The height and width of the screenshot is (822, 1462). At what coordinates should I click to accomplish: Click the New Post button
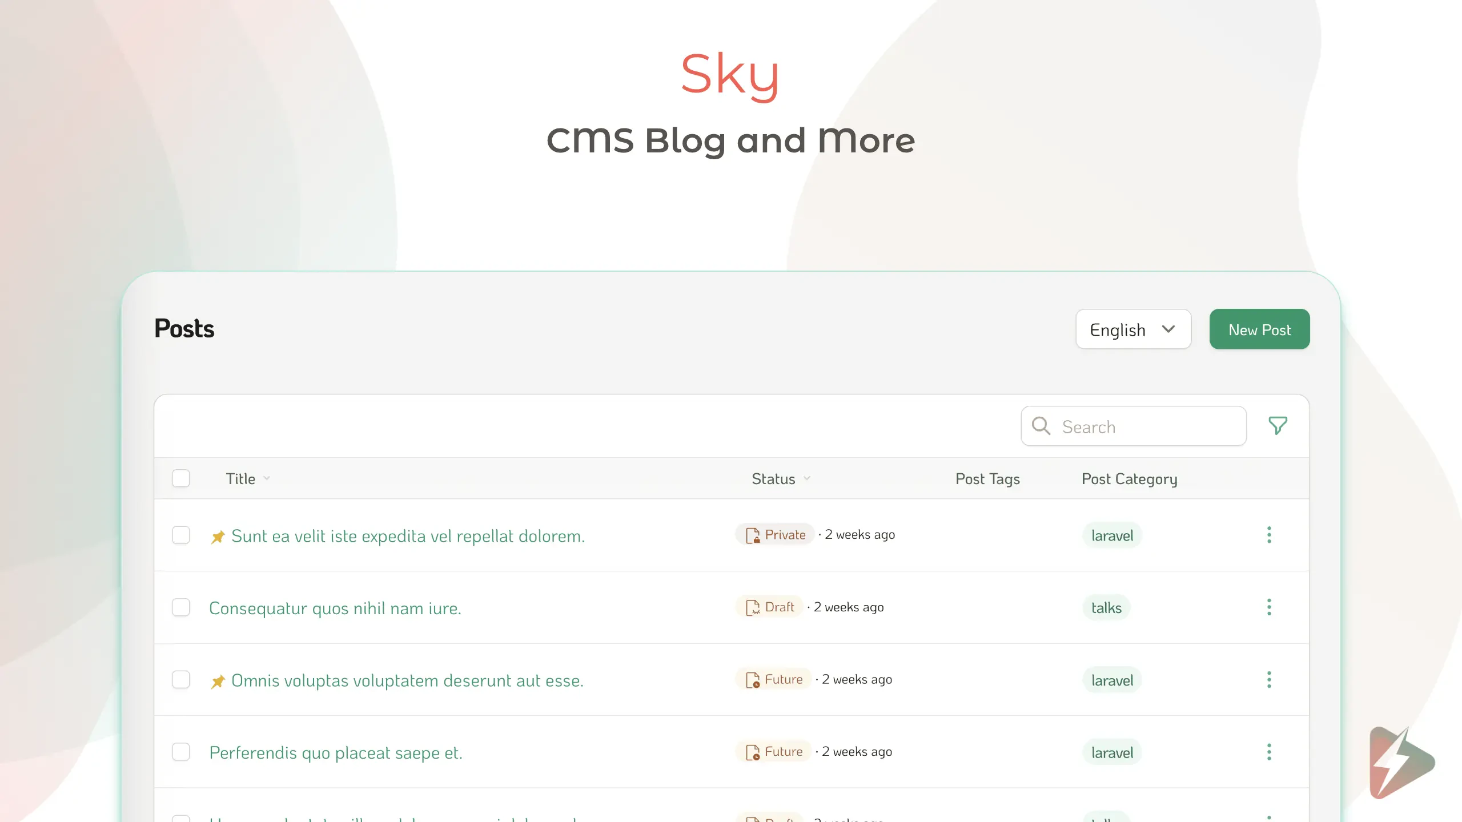tap(1259, 328)
